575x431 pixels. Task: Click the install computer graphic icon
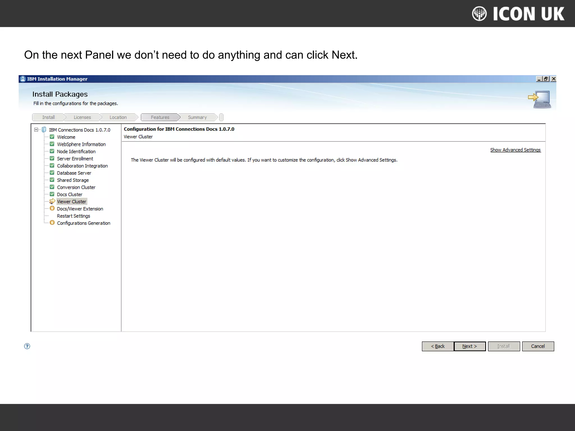point(540,99)
